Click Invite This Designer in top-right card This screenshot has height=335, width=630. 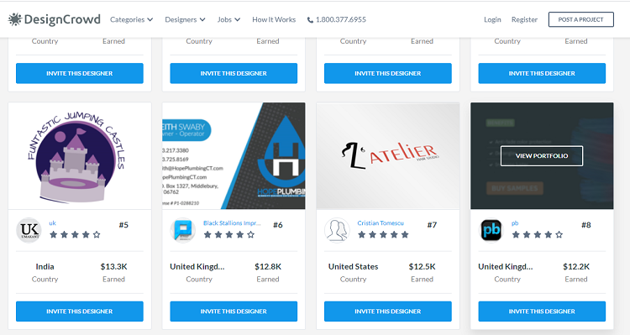pos(542,73)
